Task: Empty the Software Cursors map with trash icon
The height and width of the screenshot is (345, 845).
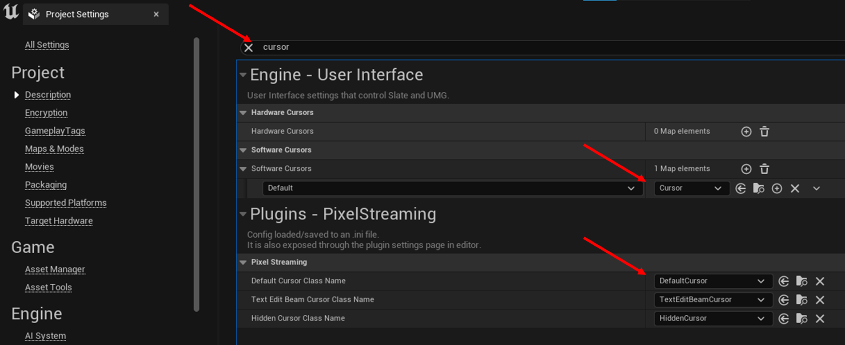Action: 764,169
